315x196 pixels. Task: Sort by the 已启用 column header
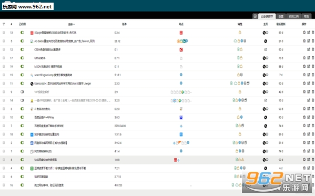tap(22, 24)
